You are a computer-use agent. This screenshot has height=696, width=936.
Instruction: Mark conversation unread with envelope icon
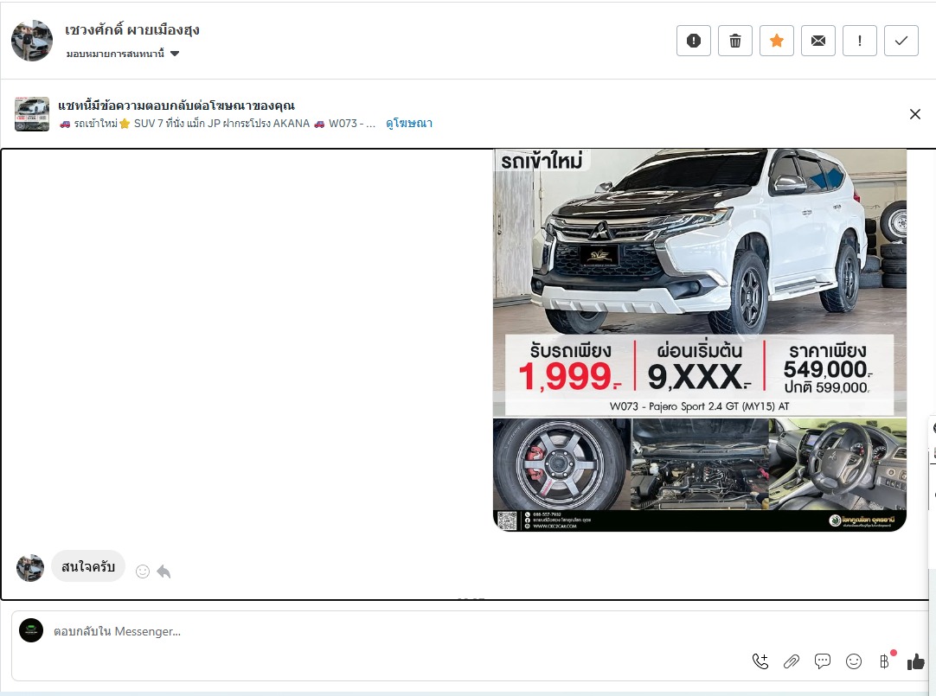pos(817,41)
